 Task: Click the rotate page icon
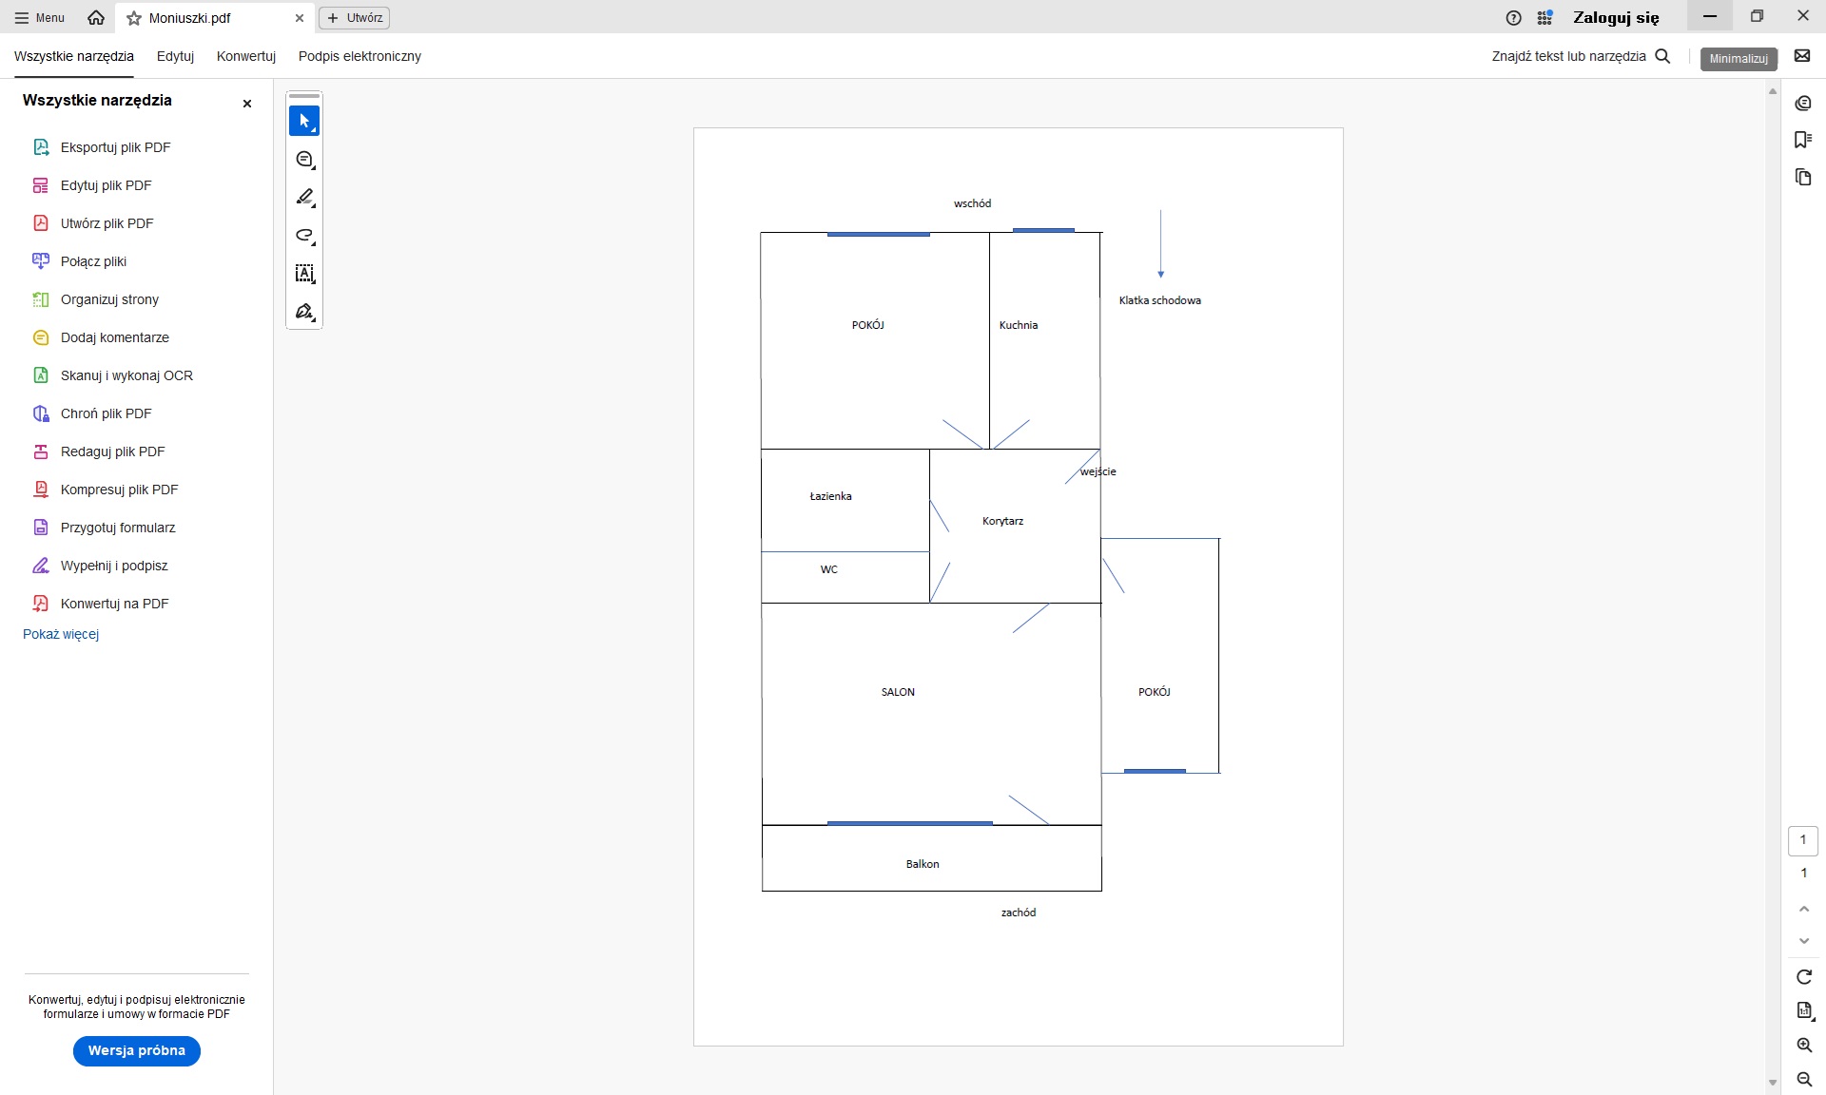point(1803,976)
